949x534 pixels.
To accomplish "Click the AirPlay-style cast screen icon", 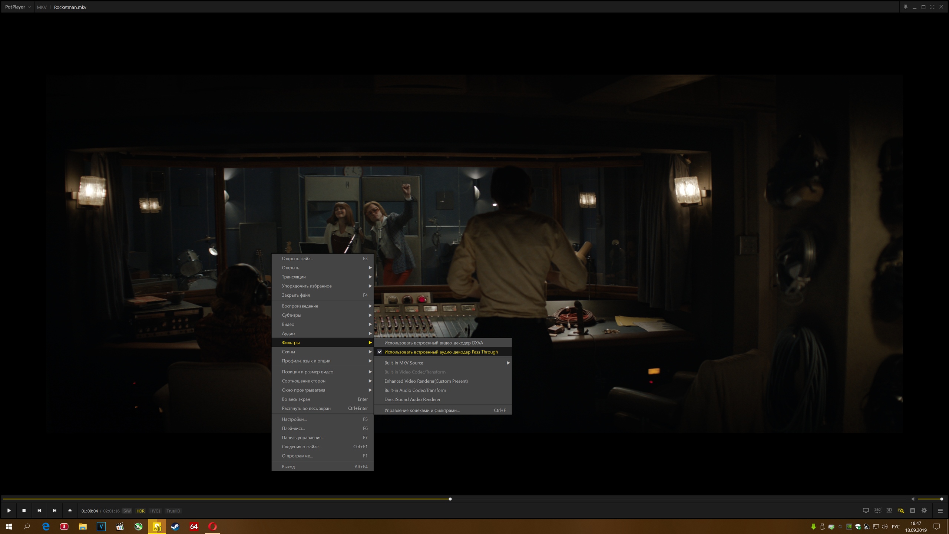I will (866, 511).
